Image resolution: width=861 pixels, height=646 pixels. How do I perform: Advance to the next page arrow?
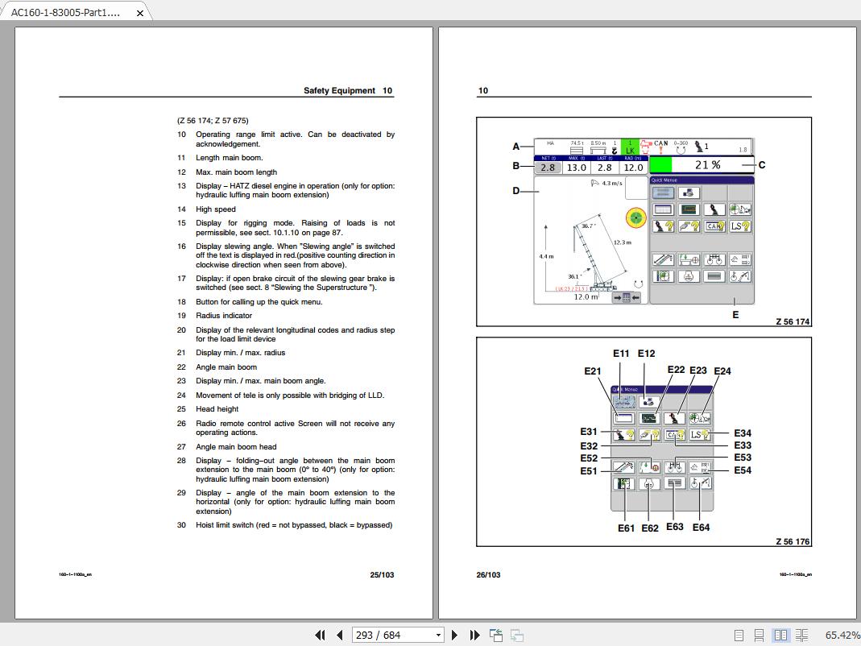pyautogui.click(x=456, y=635)
